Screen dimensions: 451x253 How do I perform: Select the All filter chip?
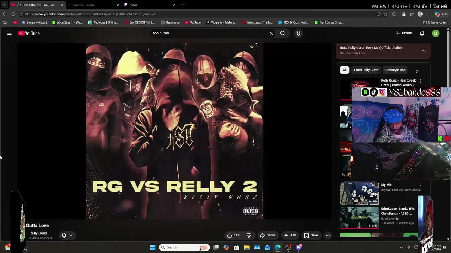click(x=345, y=70)
